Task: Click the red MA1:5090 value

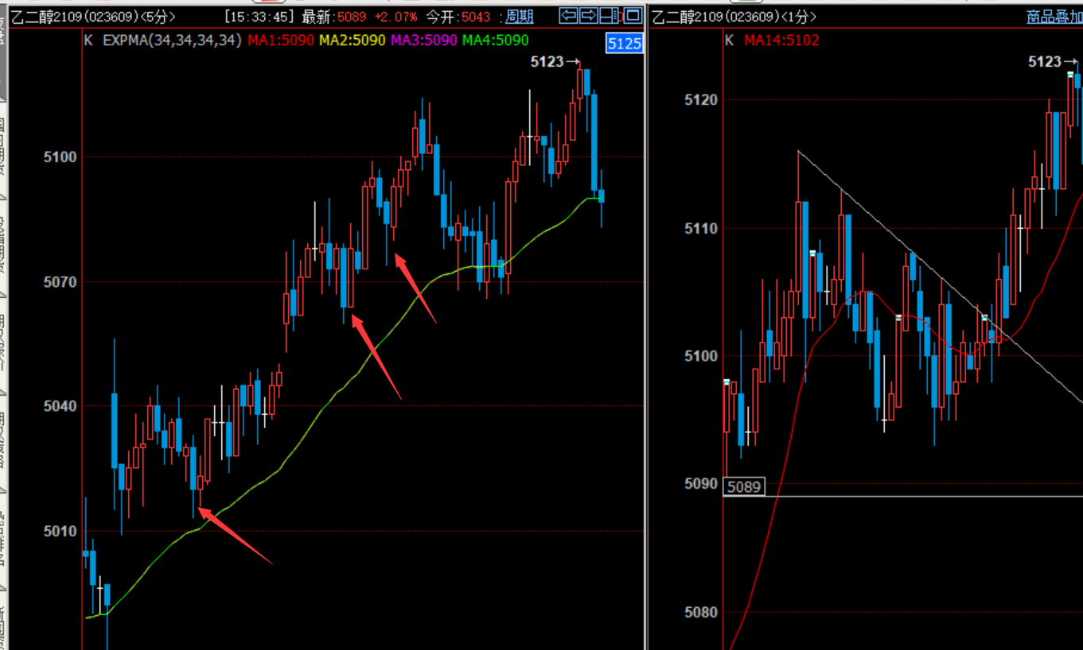Action: click(281, 40)
